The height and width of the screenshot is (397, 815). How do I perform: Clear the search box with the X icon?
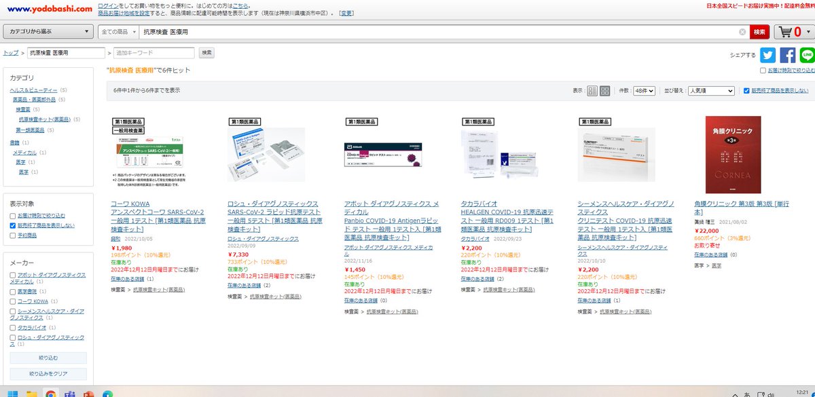742,32
